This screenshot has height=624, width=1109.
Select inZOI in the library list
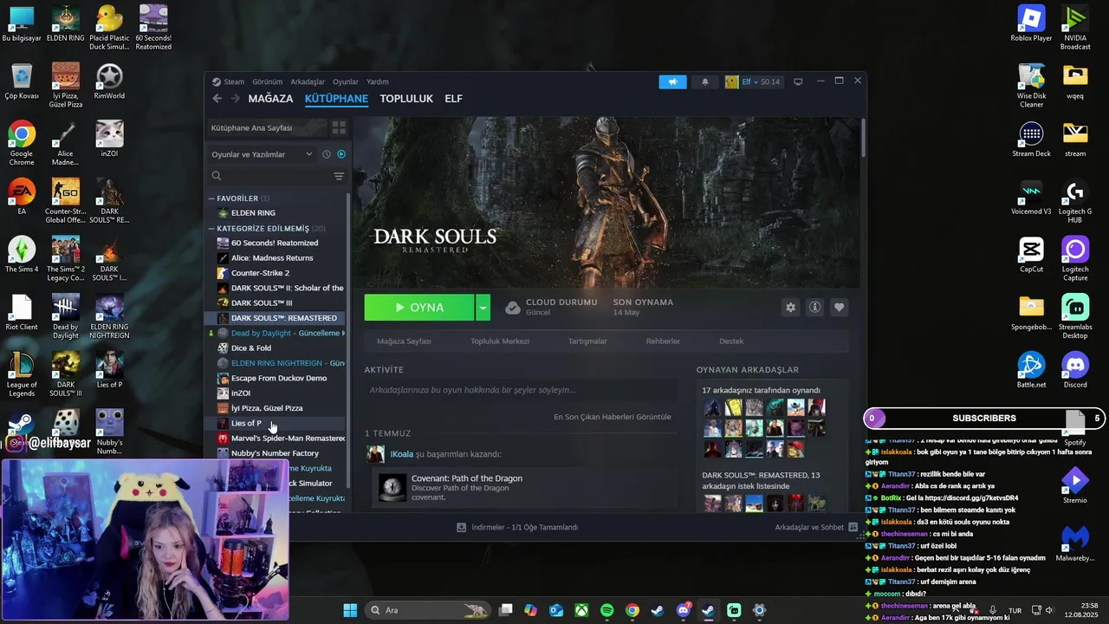point(276,393)
